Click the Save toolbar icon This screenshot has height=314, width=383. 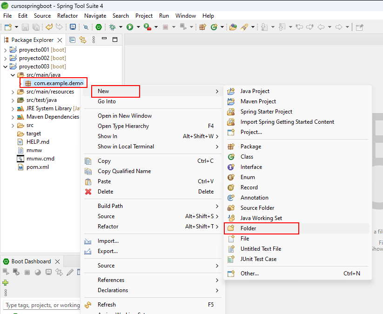(x=25, y=27)
